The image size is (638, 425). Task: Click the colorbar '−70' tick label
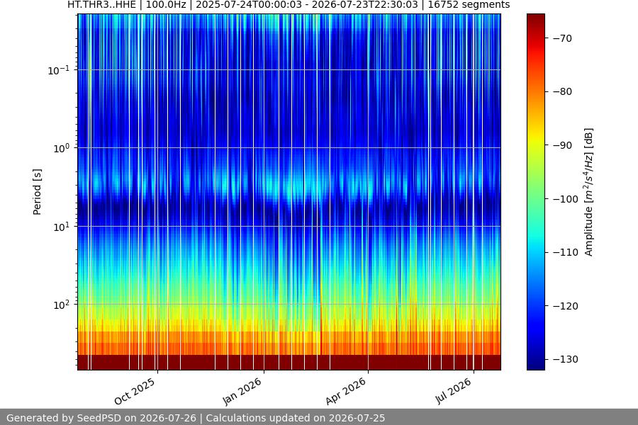coord(563,38)
